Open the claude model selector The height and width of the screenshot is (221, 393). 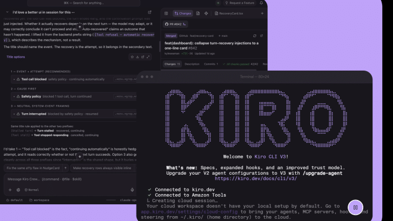pyautogui.click(x=128, y=200)
